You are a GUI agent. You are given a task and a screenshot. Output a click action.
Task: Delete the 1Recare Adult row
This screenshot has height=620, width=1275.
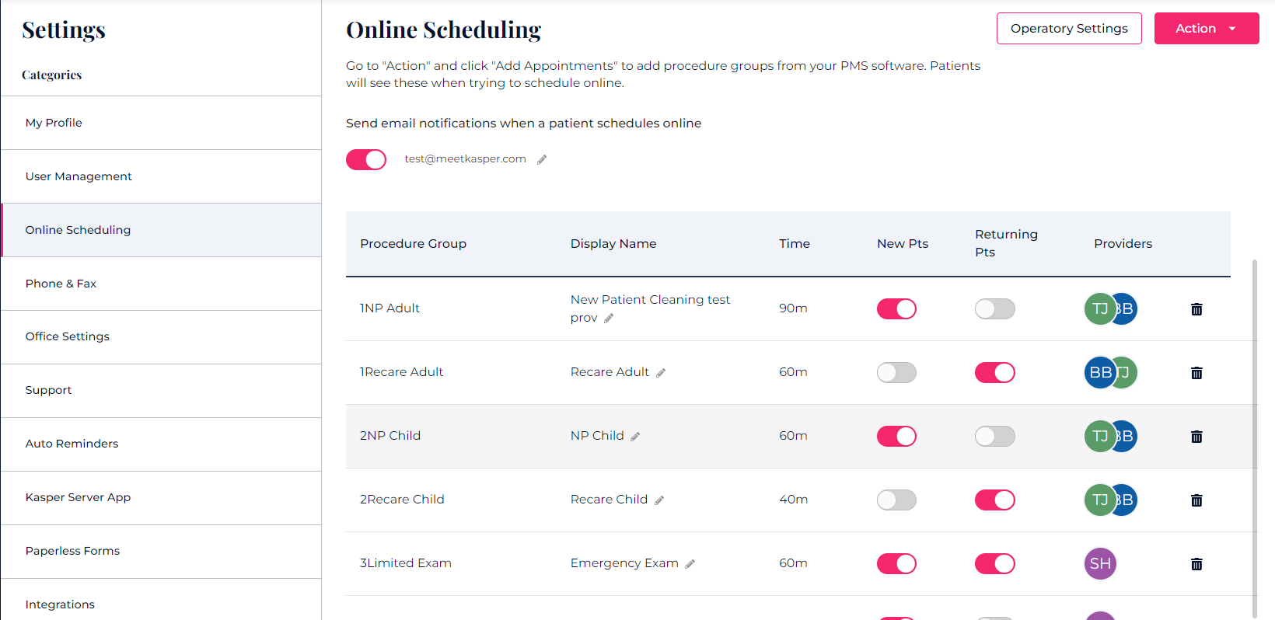pyautogui.click(x=1196, y=373)
